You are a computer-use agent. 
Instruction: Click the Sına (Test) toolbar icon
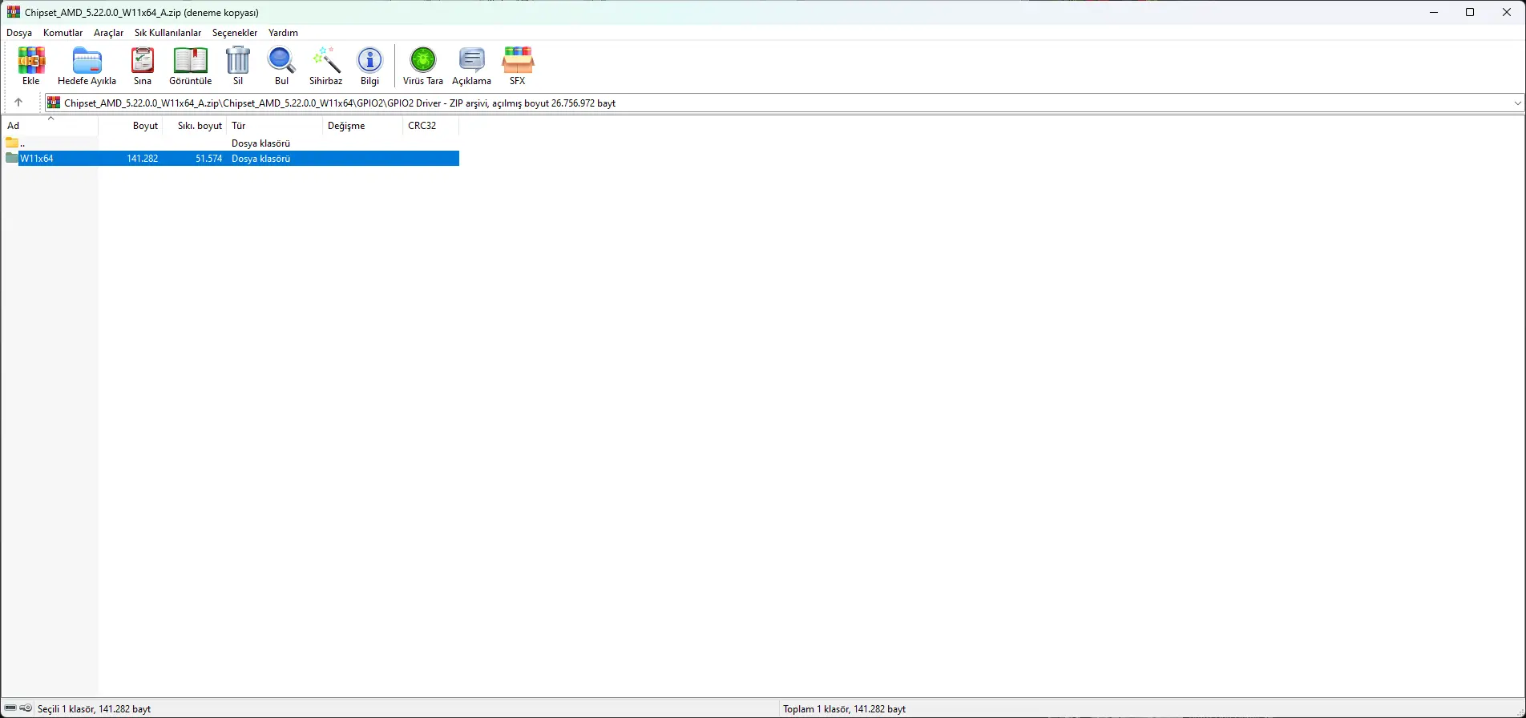coord(143,66)
